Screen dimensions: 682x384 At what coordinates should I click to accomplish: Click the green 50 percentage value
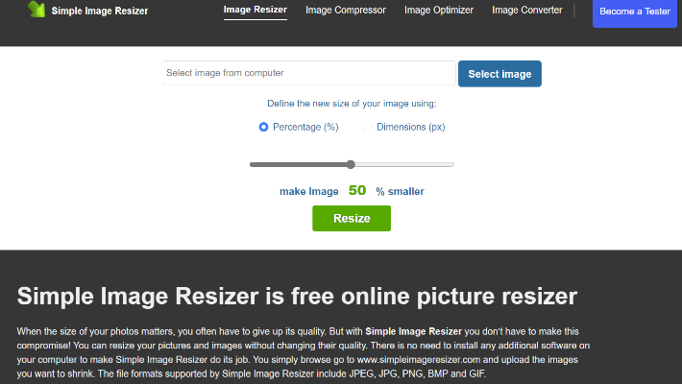pyautogui.click(x=357, y=190)
